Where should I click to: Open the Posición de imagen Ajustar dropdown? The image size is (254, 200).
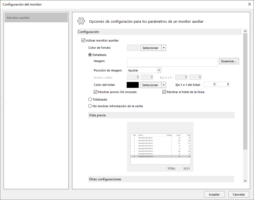144,70
